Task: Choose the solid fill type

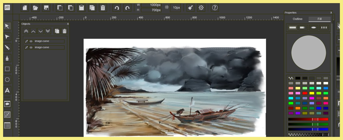Action: tap(292, 27)
